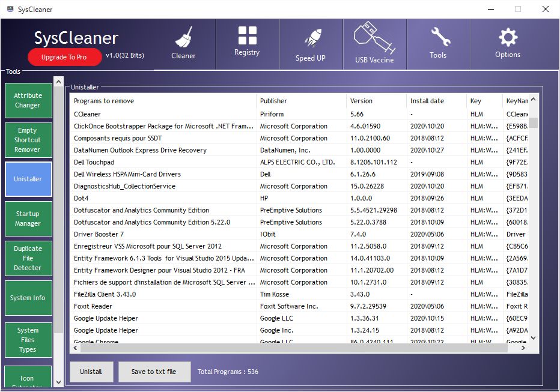Screen dimensions: 560x392
Task: Open the Startup Manager tool
Action: pos(28,219)
